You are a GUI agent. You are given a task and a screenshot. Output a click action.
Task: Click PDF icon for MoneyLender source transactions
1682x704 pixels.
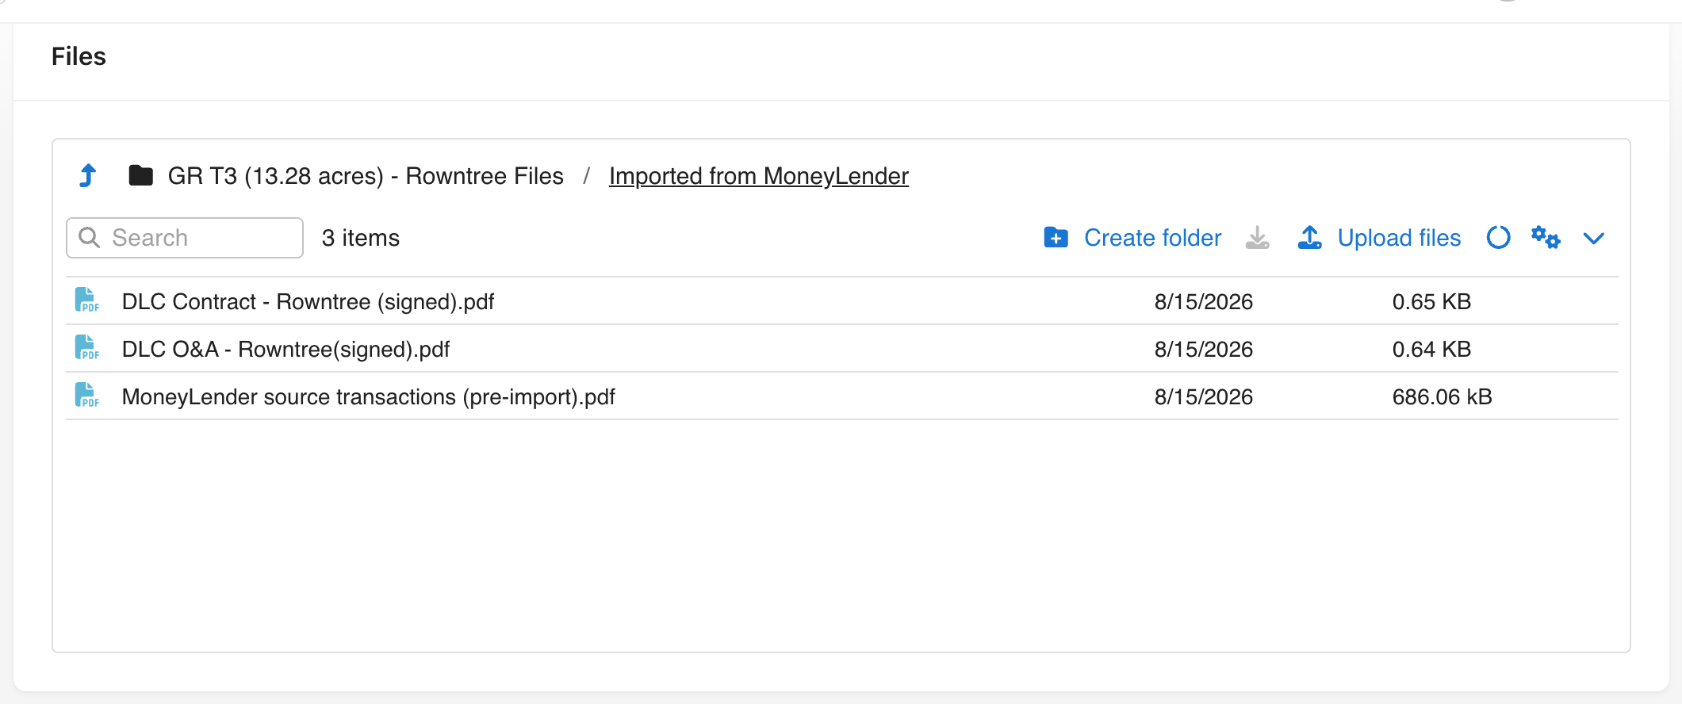coord(87,396)
